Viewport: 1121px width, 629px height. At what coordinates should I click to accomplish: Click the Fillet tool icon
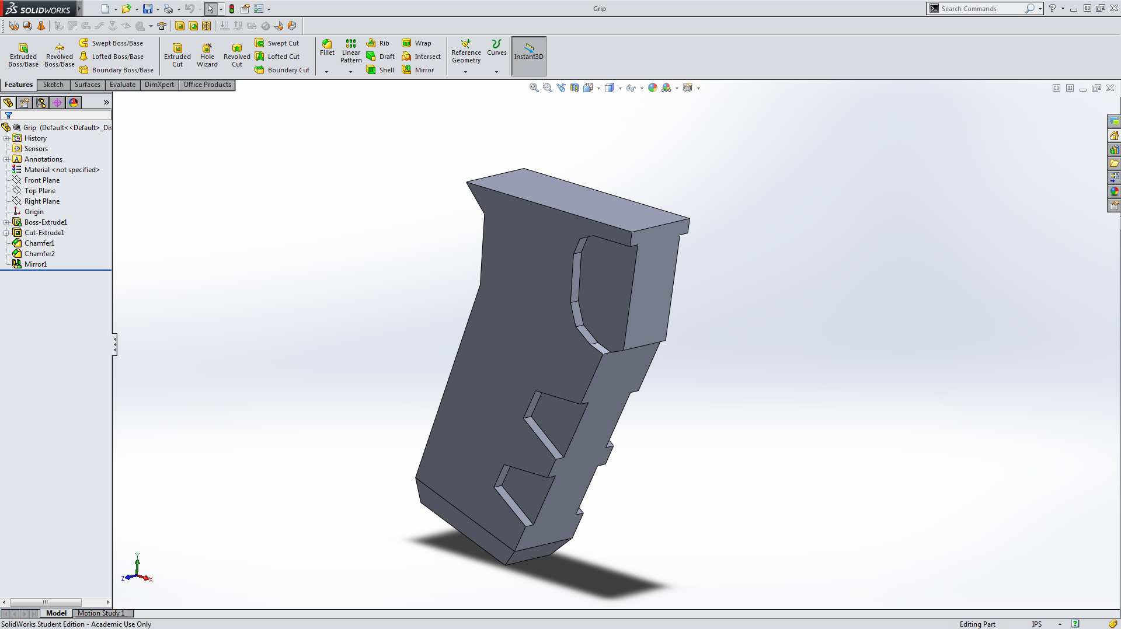[x=327, y=44]
